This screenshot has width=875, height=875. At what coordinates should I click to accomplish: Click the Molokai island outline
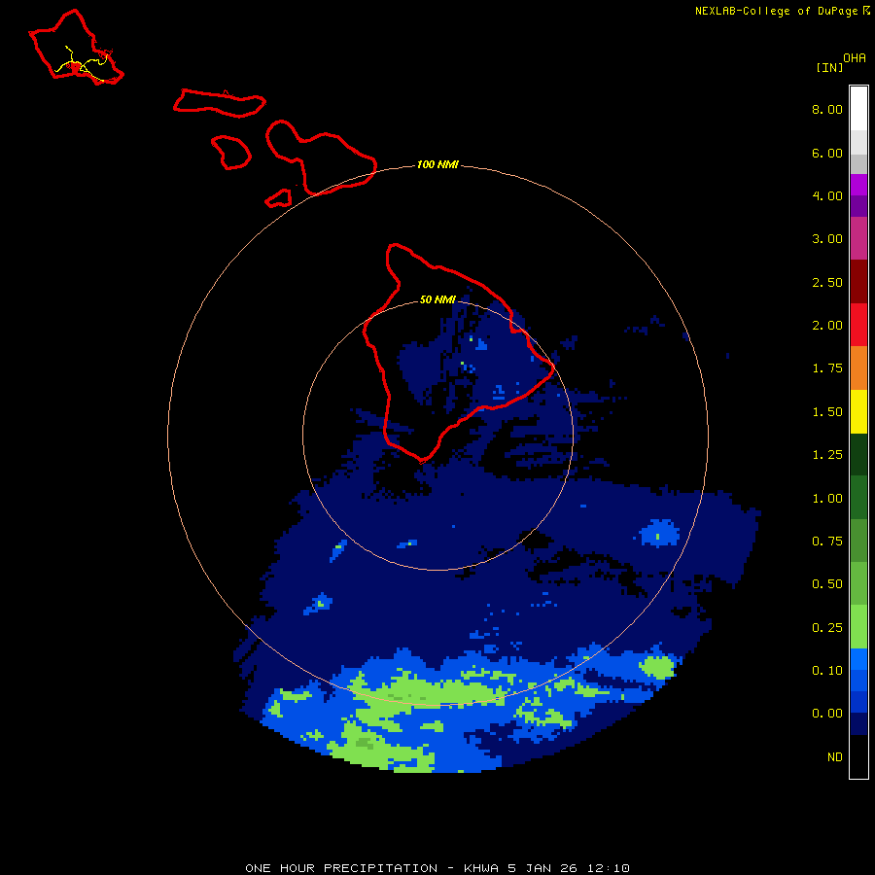tap(220, 103)
